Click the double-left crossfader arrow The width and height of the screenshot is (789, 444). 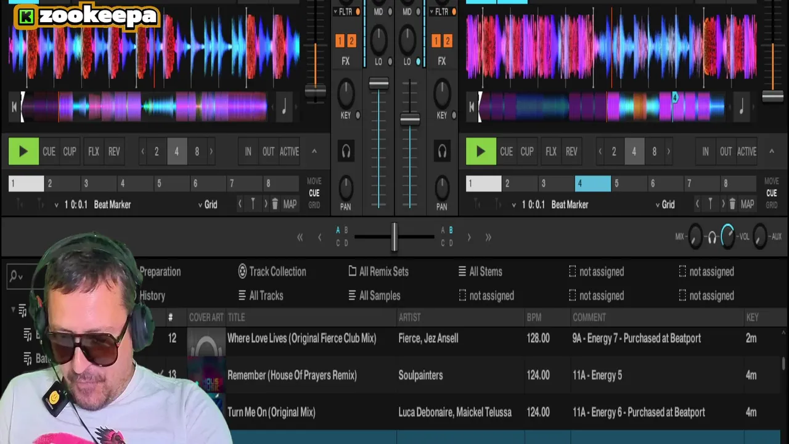[x=300, y=237]
